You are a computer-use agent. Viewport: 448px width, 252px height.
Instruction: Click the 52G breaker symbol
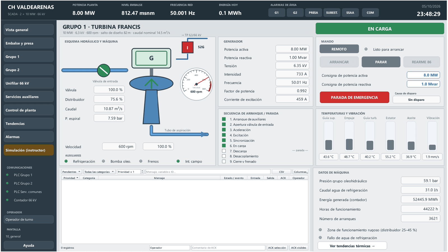(x=188, y=47)
